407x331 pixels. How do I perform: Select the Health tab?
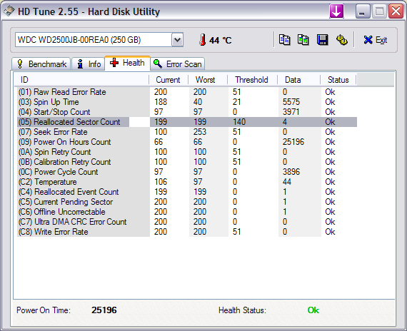[127, 63]
